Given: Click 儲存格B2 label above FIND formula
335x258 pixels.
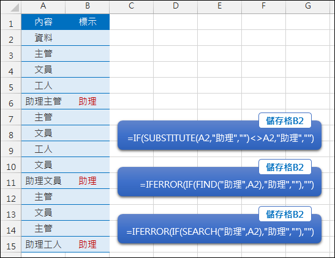Looking at the screenshot, I should 285,167.
